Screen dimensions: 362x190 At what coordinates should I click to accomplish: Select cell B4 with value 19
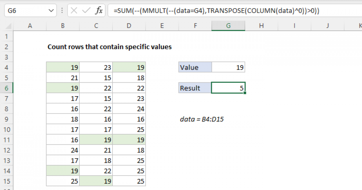(63, 67)
